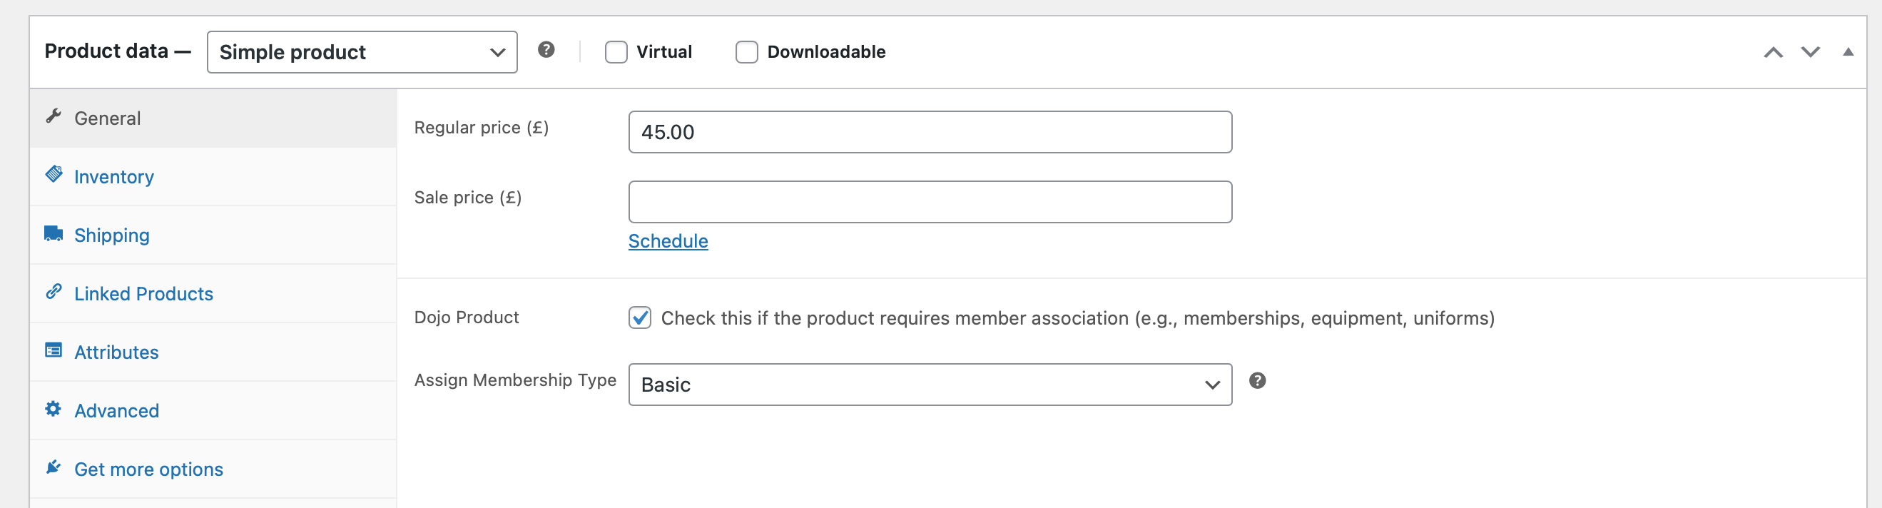Switch to the Shipping tab
This screenshot has width=1882, height=508.
pyautogui.click(x=112, y=235)
